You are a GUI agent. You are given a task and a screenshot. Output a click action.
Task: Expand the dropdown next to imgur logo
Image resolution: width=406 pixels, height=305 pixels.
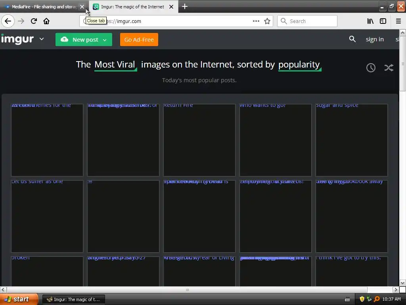tap(42, 39)
